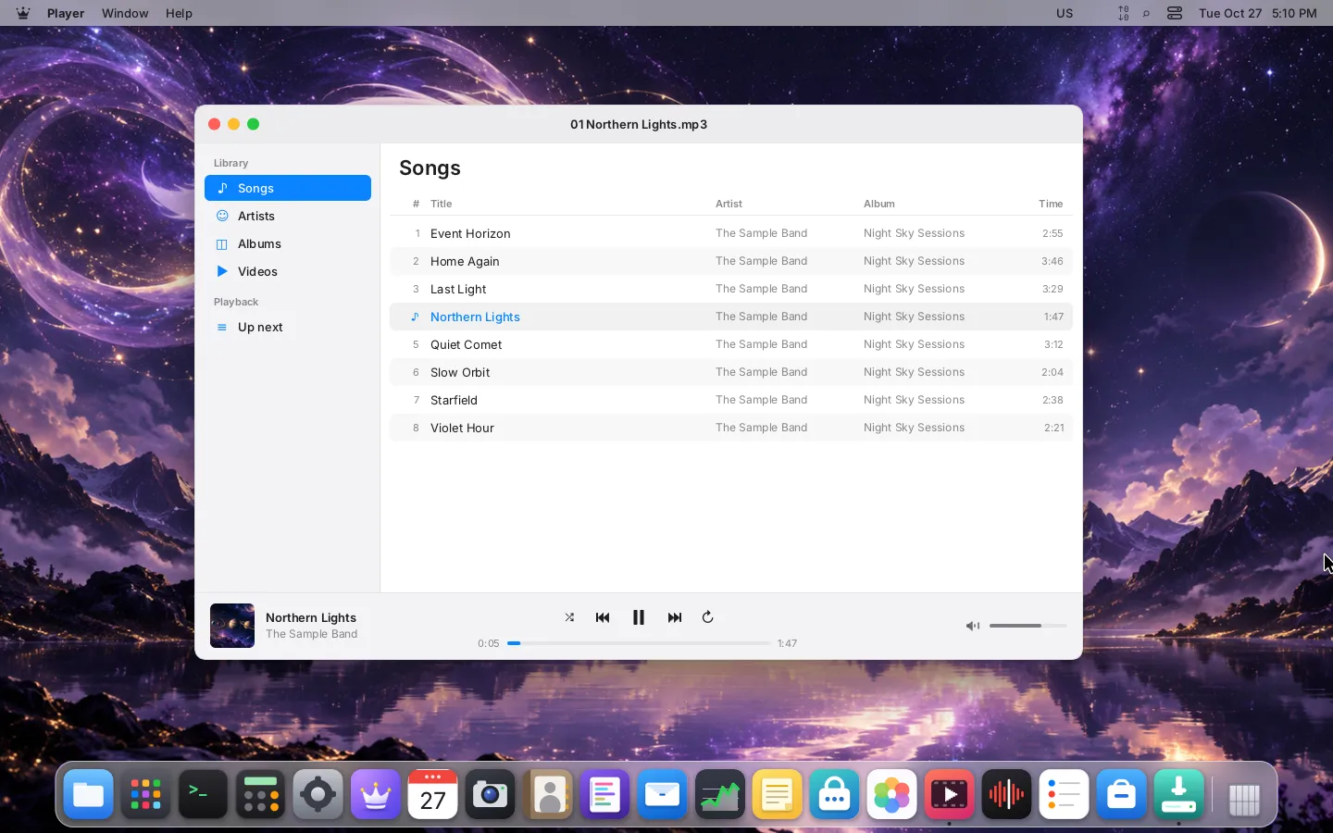This screenshot has height=833, width=1333.
Task: Open the stocks chart dock icon
Action: click(x=719, y=794)
